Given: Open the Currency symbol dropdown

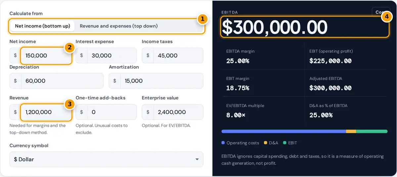Looking at the screenshot, I should click(107, 159).
